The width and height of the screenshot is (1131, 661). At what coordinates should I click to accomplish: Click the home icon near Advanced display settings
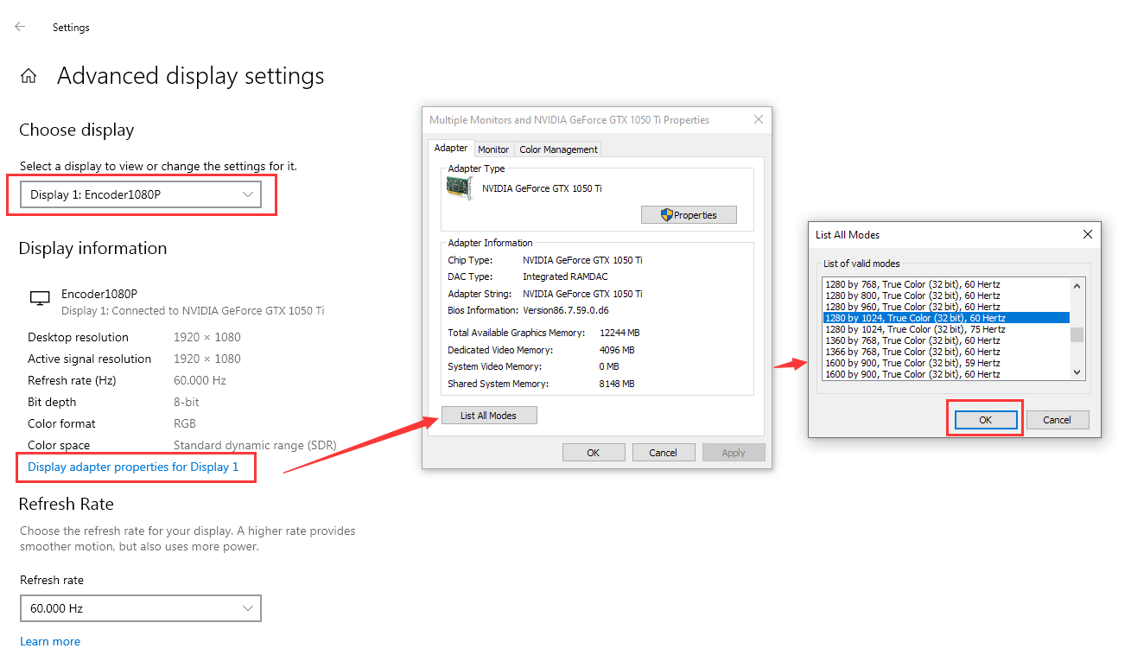click(29, 75)
